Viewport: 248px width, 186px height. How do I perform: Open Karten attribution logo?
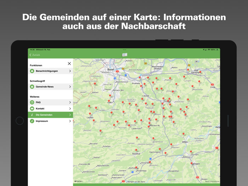[x=78, y=181]
